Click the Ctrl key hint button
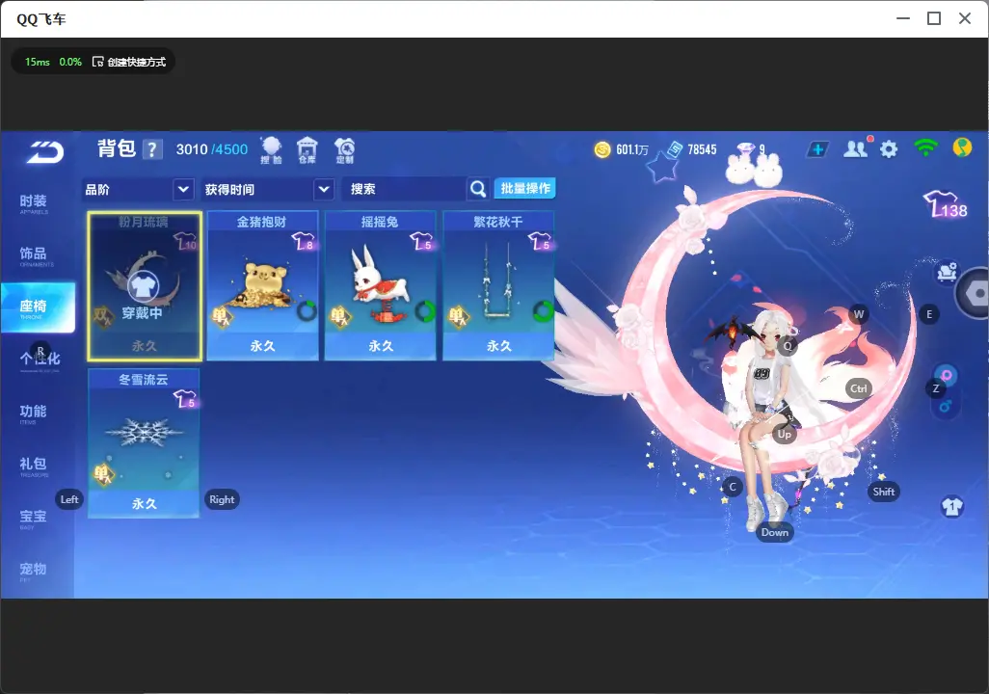 click(x=859, y=388)
